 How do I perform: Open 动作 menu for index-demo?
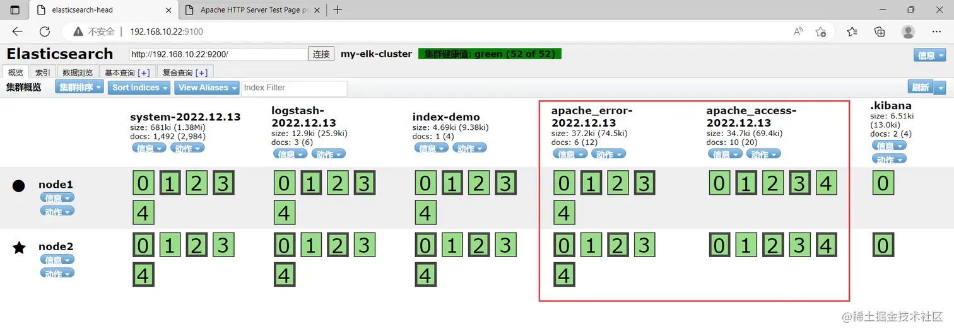pyautogui.click(x=469, y=148)
